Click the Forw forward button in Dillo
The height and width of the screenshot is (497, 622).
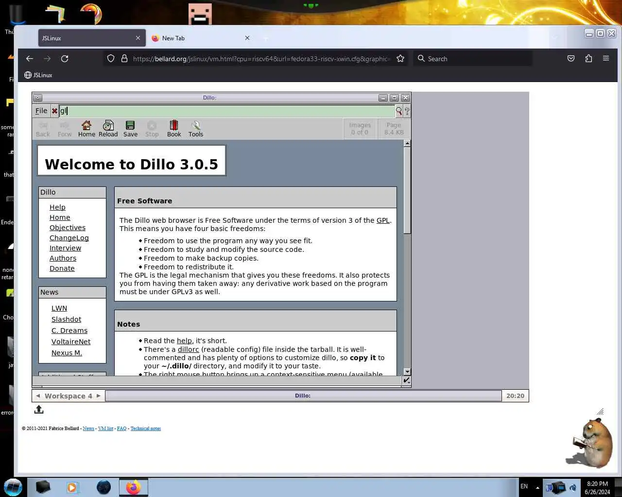click(x=65, y=129)
